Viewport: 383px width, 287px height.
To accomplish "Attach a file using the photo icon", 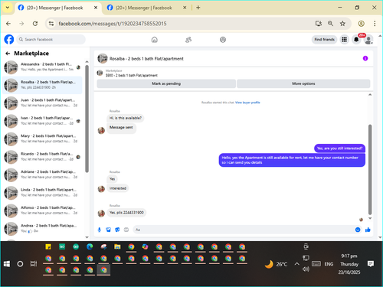I will pos(108,230).
